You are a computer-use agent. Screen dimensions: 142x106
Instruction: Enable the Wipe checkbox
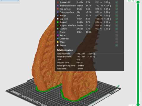(117, 42)
